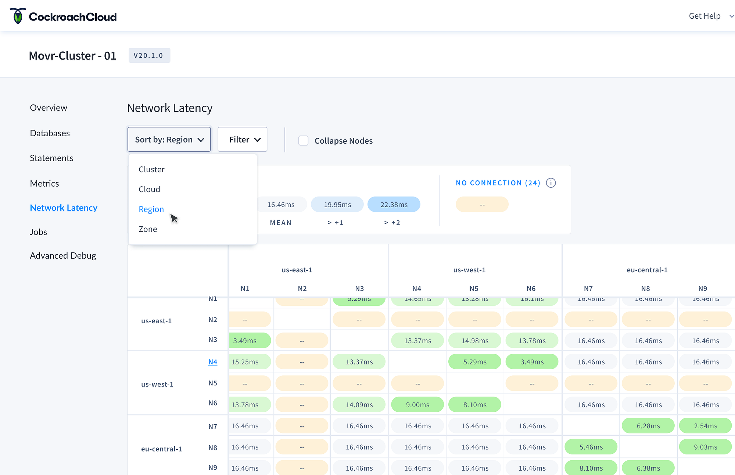The width and height of the screenshot is (735, 475).
Task: Choose Zone in the sort menu
Action: click(148, 229)
